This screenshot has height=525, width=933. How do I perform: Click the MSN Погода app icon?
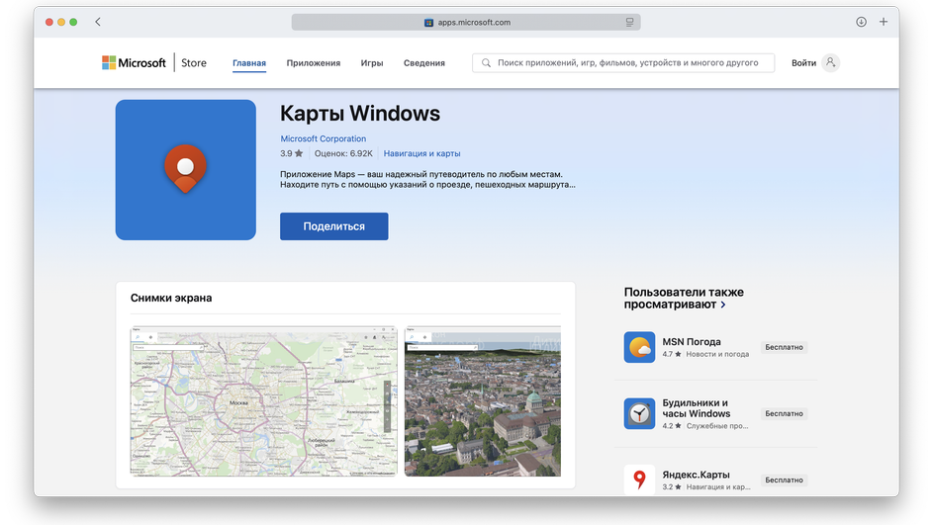click(640, 347)
